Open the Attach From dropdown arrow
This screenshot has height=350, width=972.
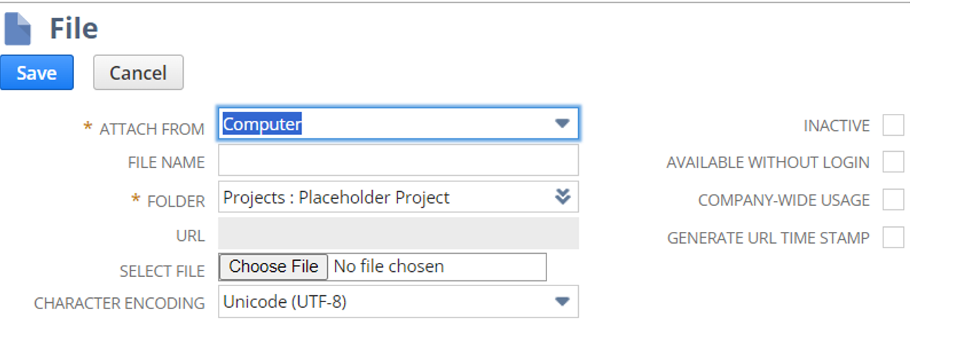point(561,124)
